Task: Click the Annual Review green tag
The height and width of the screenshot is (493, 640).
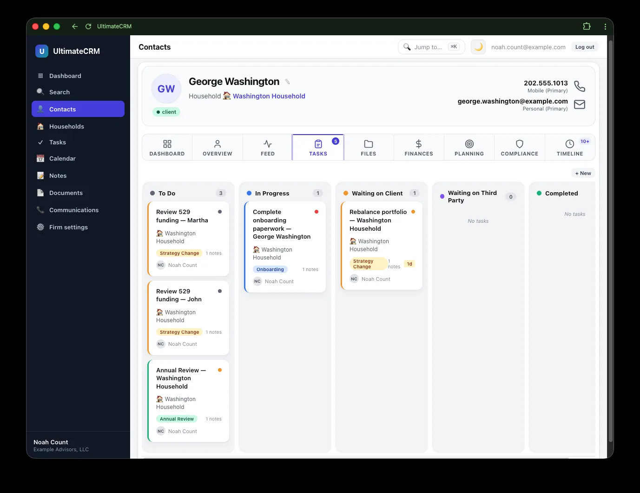Action: 177,419
